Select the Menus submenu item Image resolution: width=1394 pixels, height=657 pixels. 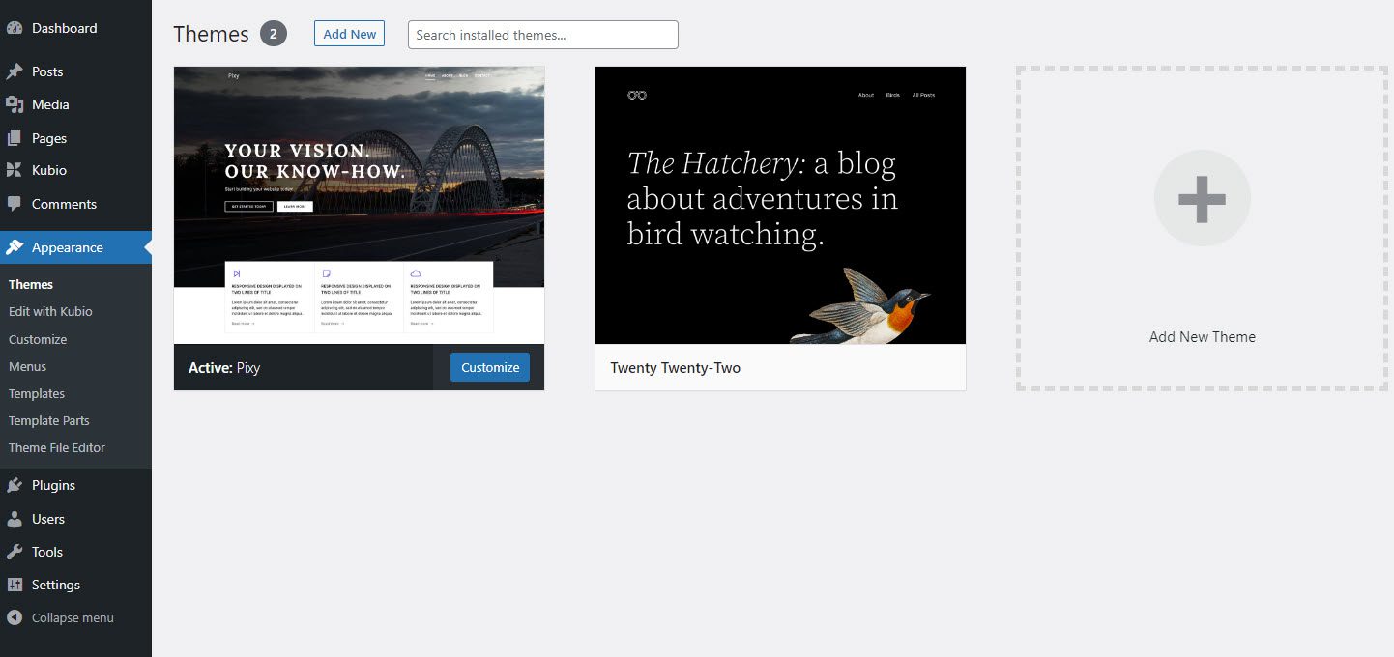click(x=27, y=366)
